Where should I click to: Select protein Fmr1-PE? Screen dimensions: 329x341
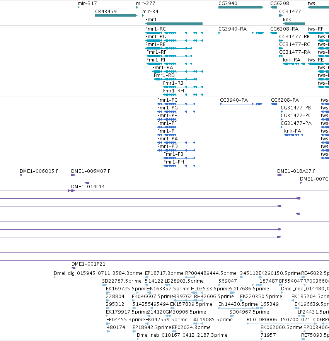pos(167,119)
